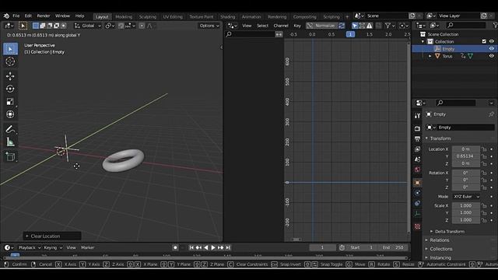Open the Object Constraints properties tab

pos(417,203)
